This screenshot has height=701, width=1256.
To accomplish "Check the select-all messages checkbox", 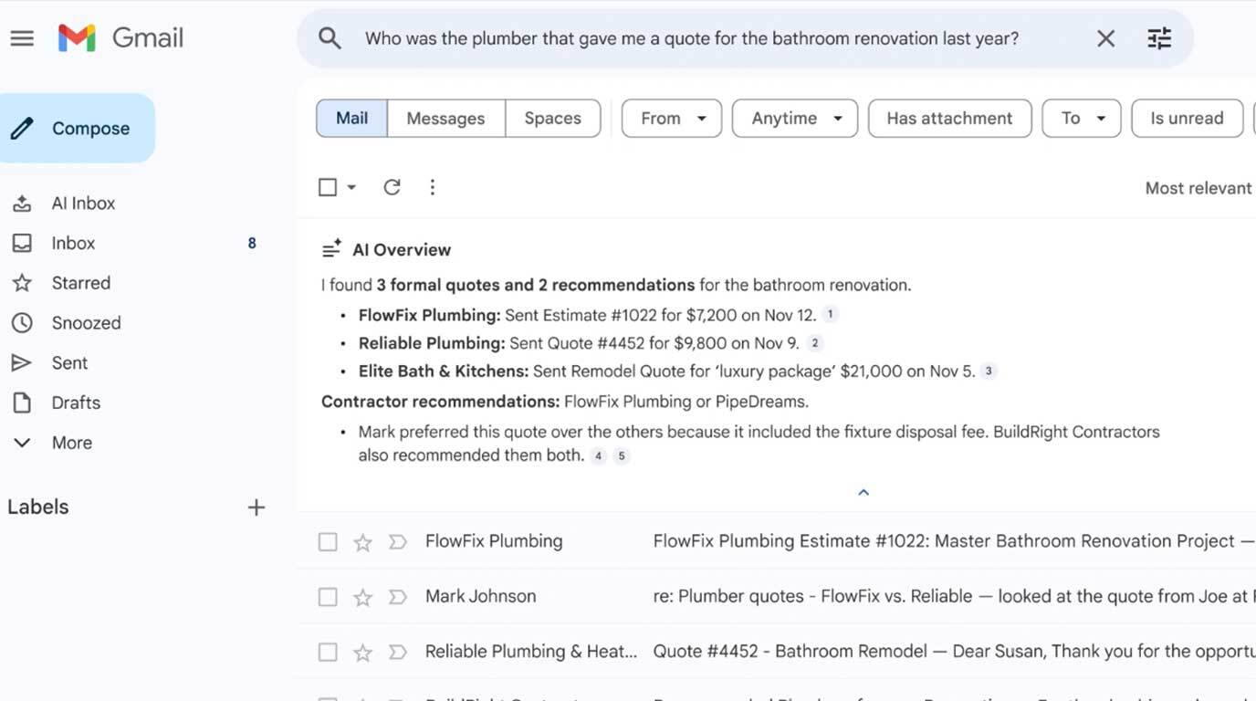I will coord(327,185).
